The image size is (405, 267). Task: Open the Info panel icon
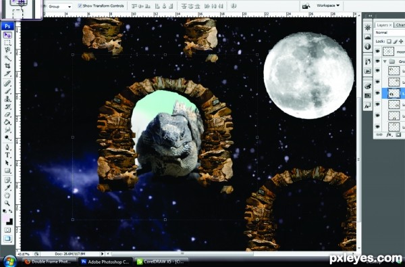click(x=368, y=47)
